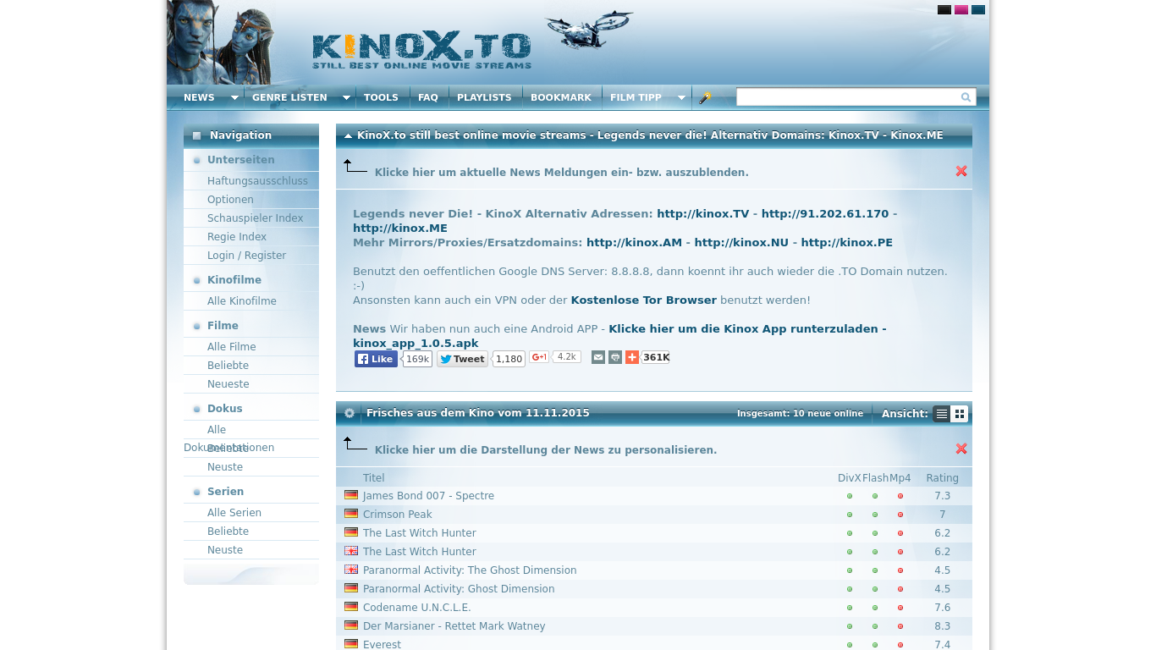1156x650 pixels.
Task: Open the GENRE LISTEN dropdown arrow
Action: pos(346,97)
